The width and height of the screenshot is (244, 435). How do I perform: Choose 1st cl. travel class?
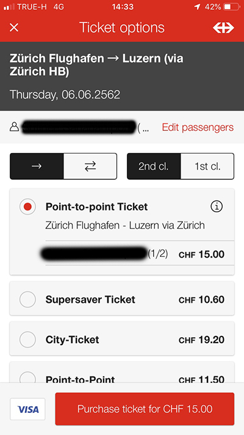coord(207,166)
